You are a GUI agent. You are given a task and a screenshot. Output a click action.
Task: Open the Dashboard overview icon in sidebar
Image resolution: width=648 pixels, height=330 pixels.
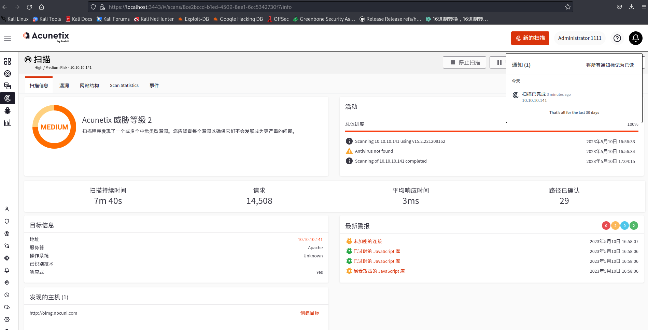[8, 61]
